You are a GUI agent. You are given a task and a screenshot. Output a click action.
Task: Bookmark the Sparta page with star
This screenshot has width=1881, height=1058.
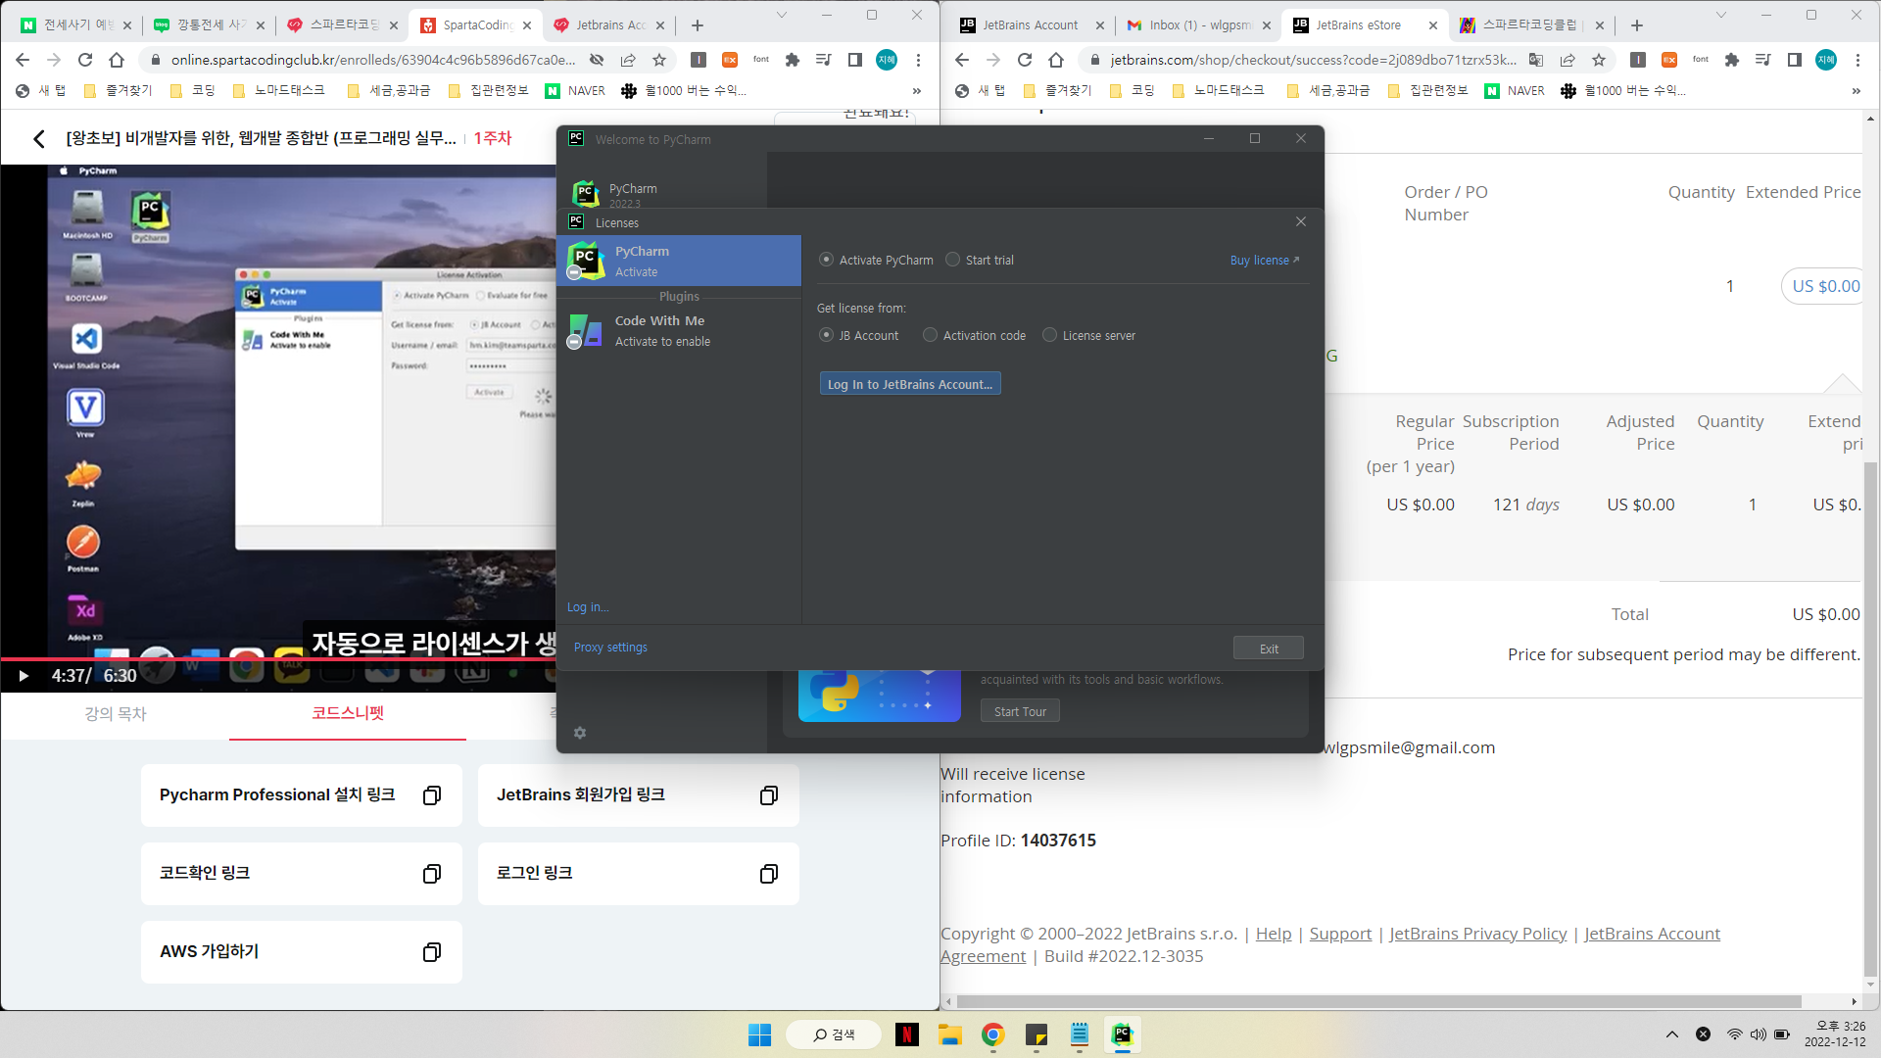click(x=659, y=60)
